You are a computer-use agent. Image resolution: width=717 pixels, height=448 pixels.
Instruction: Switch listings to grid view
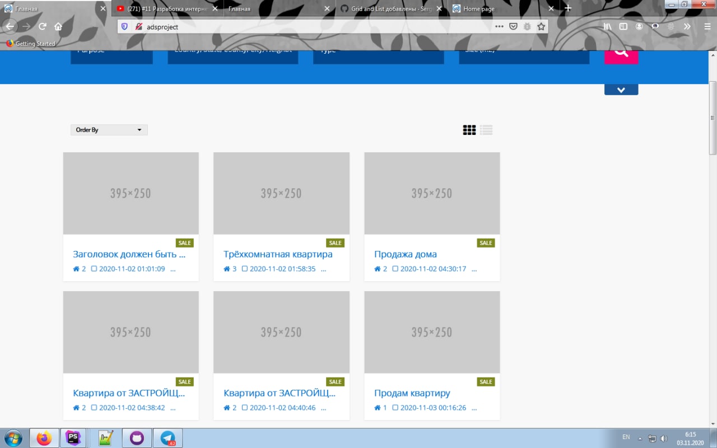pyautogui.click(x=469, y=130)
